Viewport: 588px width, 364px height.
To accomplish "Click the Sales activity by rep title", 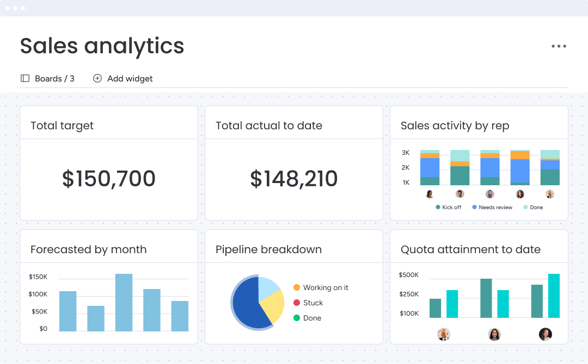I will coord(455,125).
